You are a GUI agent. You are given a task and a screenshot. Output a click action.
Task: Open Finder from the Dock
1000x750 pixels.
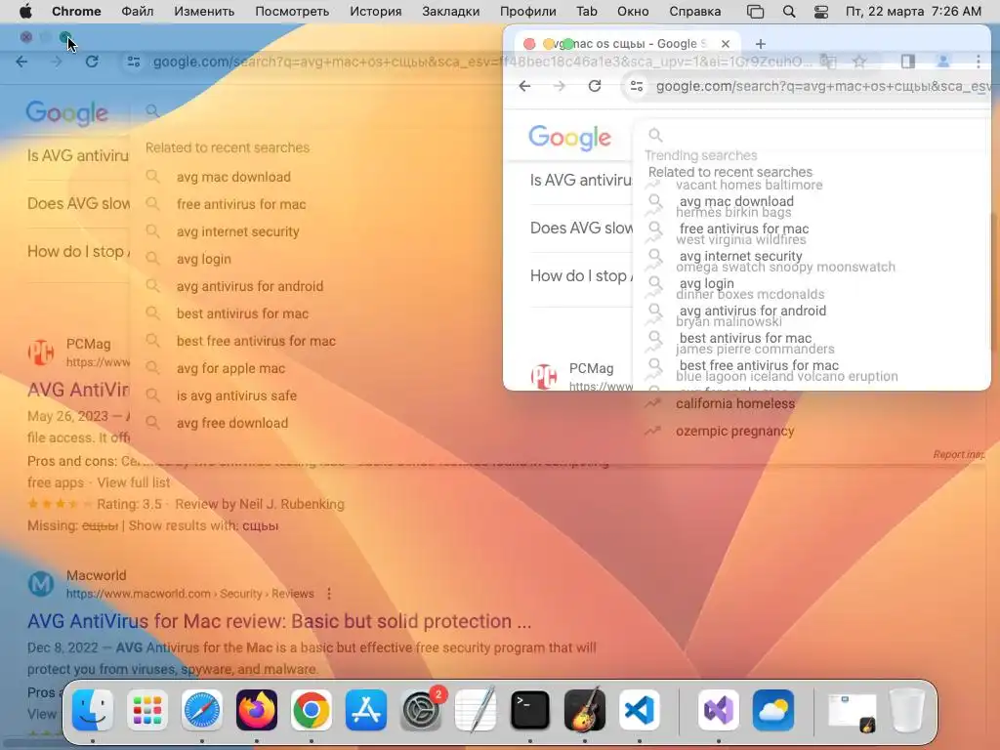pos(93,710)
